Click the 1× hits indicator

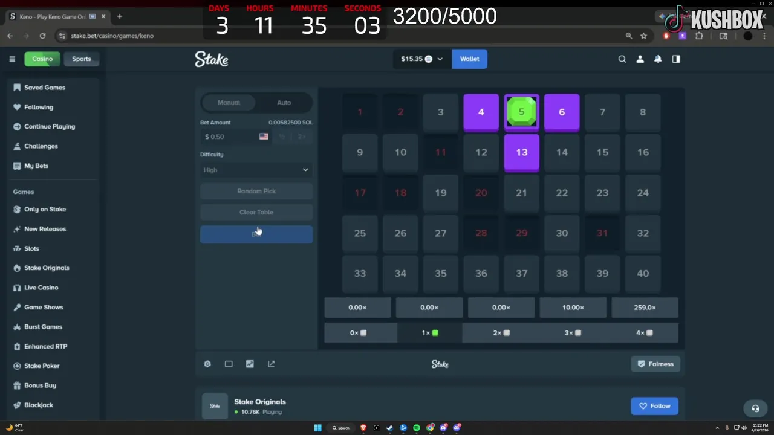coord(430,333)
